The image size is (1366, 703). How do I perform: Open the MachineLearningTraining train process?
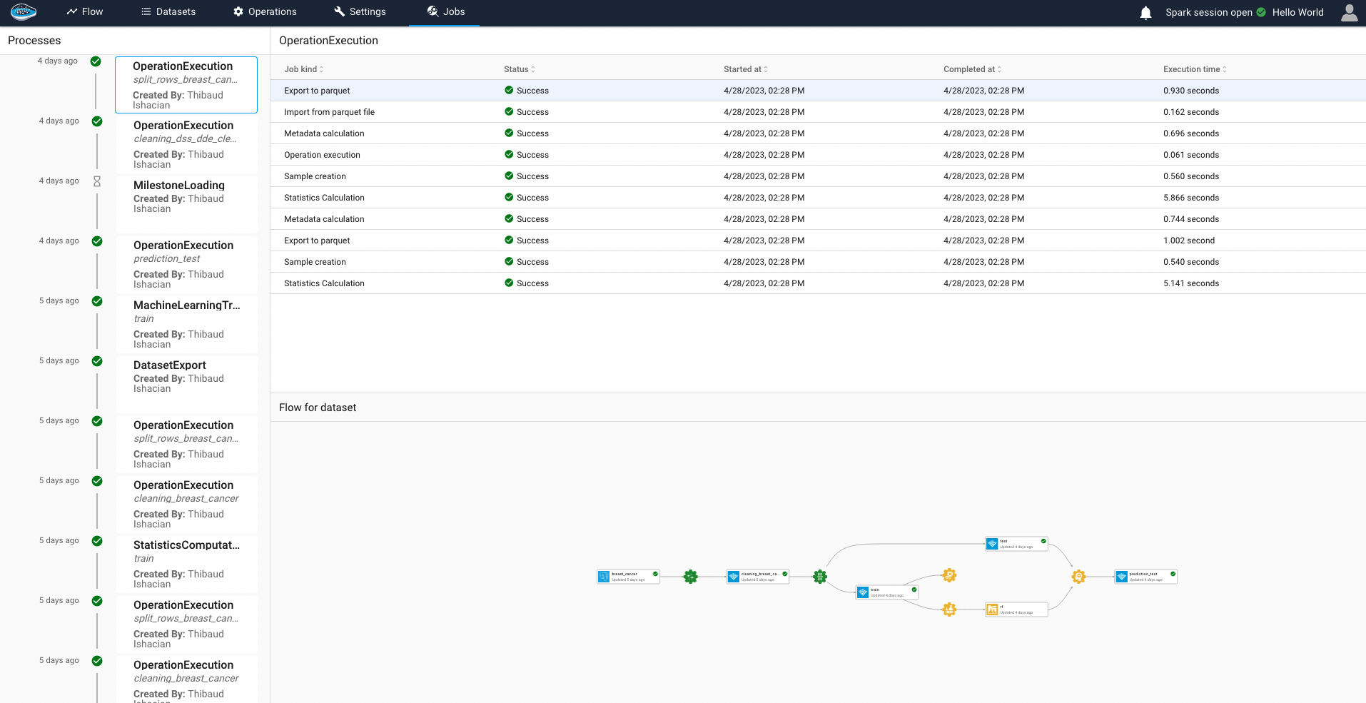pyautogui.click(x=186, y=324)
